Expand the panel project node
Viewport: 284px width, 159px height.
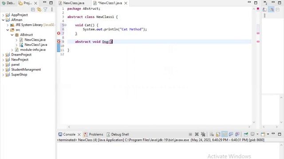pos(3,64)
